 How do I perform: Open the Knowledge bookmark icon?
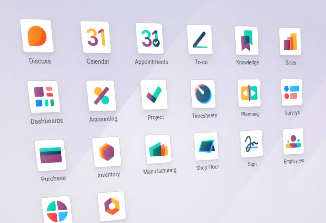coord(247,41)
